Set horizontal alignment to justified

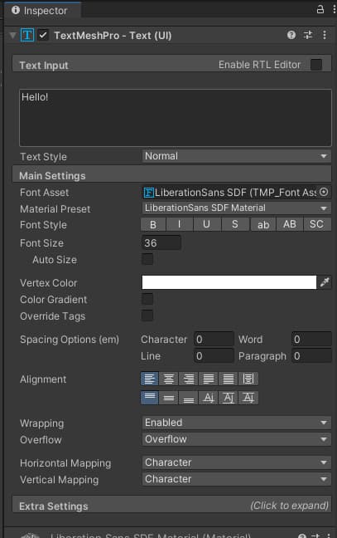(208, 379)
